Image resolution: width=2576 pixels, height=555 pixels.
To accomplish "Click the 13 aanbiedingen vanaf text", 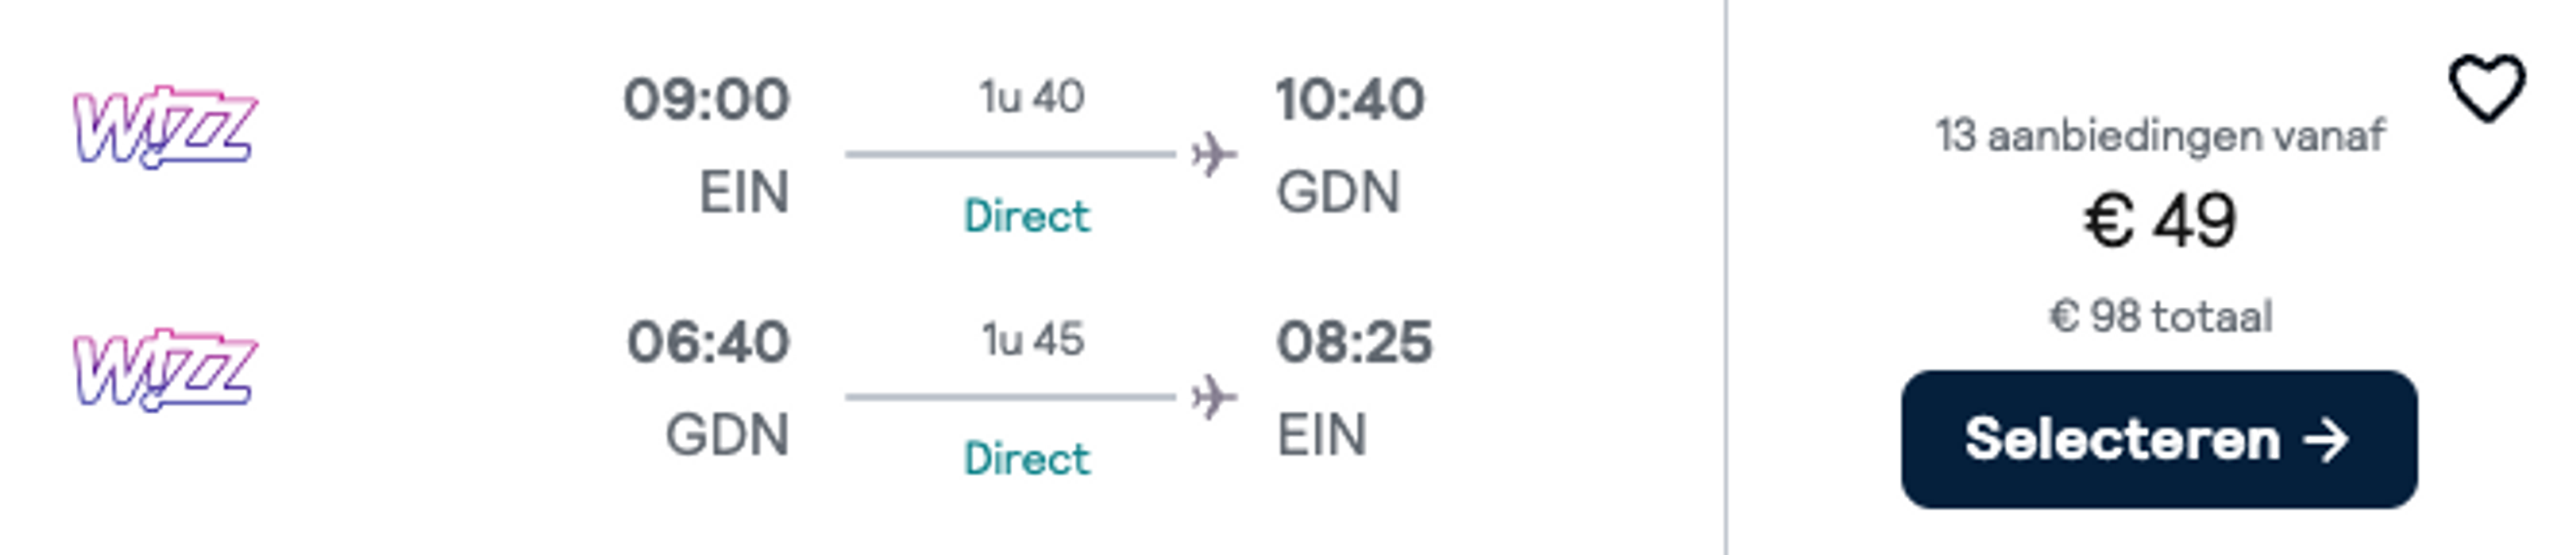I will [x=2160, y=135].
